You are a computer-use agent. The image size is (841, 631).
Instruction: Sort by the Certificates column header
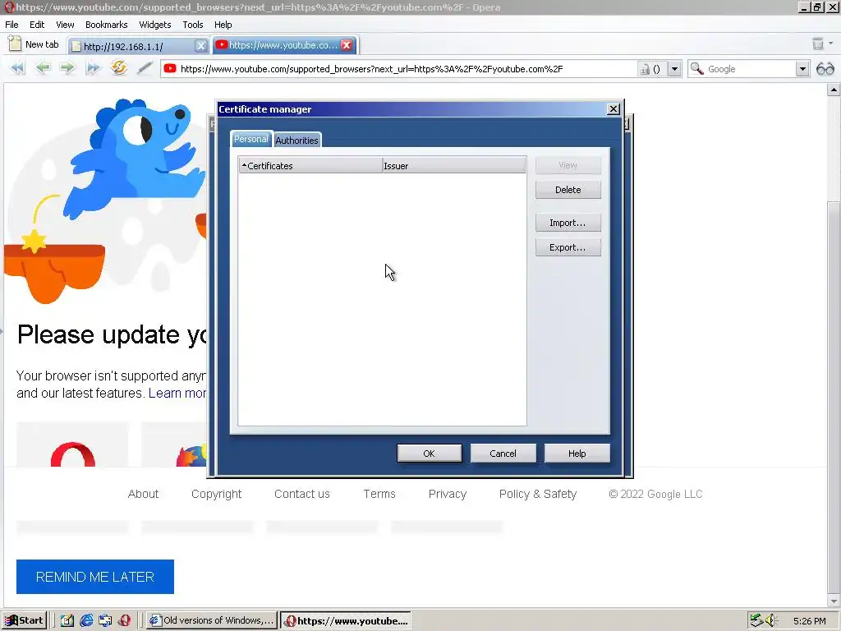point(310,166)
